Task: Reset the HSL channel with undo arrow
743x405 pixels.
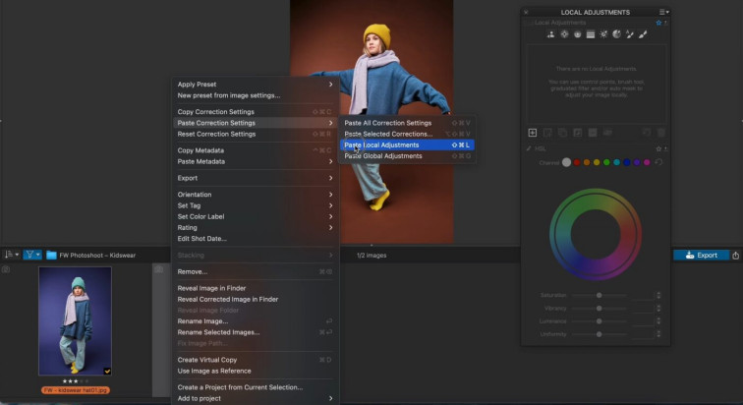Action: click(x=658, y=162)
